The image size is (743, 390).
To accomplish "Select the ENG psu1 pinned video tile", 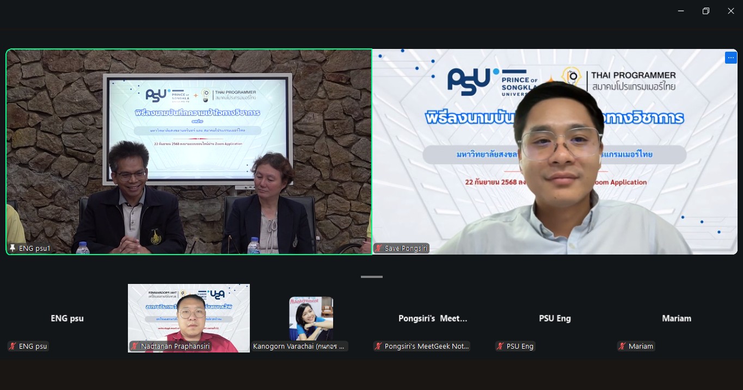I will pos(188,152).
